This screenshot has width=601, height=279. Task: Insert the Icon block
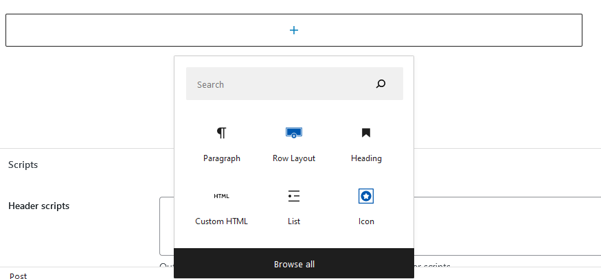click(366, 208)
